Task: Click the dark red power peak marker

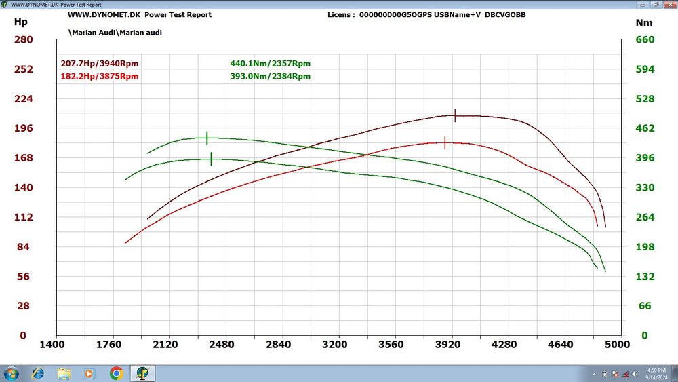Action: pos(455,115)
